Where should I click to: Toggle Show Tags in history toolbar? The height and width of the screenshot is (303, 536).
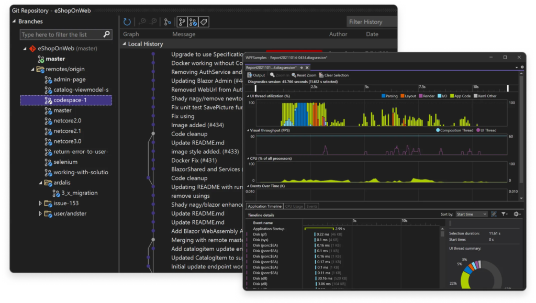point(204,22)
